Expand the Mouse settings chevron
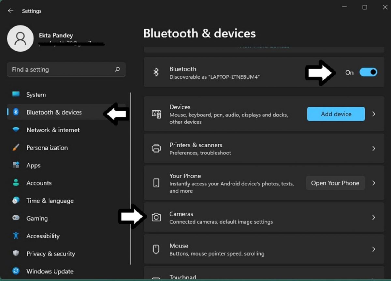 (374, 249)
